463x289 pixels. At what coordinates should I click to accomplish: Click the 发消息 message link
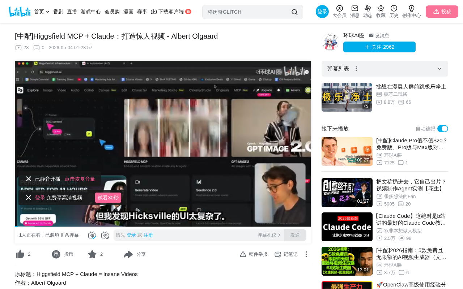[379, 35]
